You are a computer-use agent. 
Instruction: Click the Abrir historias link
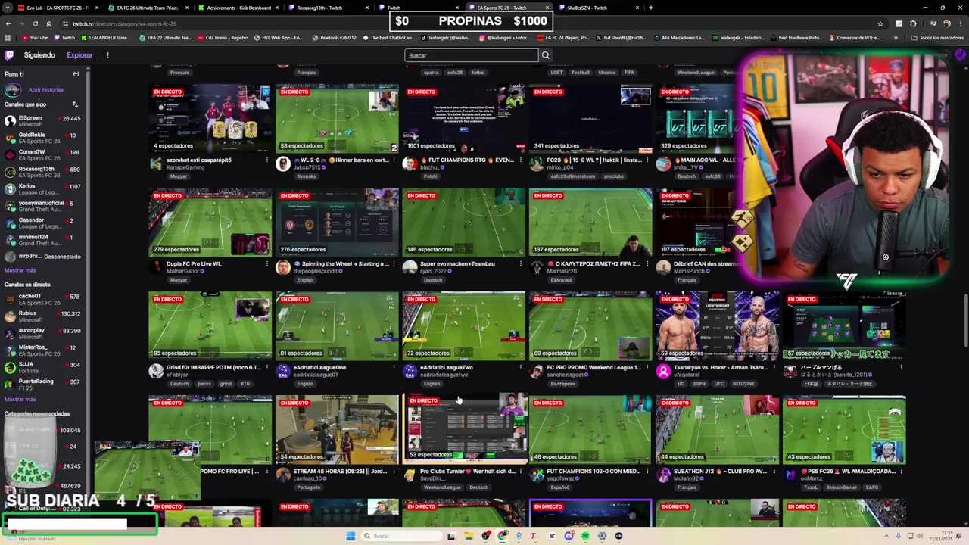[x=46, y=89]
